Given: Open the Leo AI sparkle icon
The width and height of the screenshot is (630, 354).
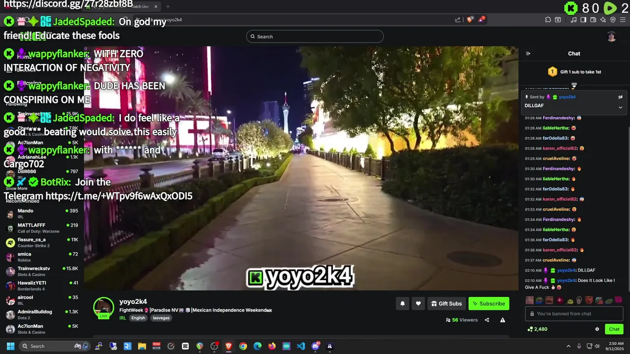Looking at the screenshot, I should tap(603, 20).
